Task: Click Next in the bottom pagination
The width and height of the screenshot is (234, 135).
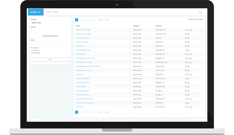Action: tap(101, 112)
